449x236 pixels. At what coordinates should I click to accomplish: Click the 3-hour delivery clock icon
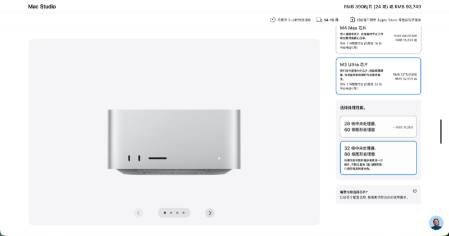click(273, 20)
